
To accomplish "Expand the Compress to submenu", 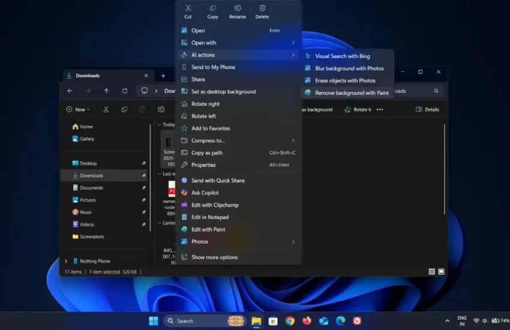I will 238,140.
